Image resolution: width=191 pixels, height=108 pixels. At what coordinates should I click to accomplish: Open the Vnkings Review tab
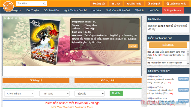173,10
